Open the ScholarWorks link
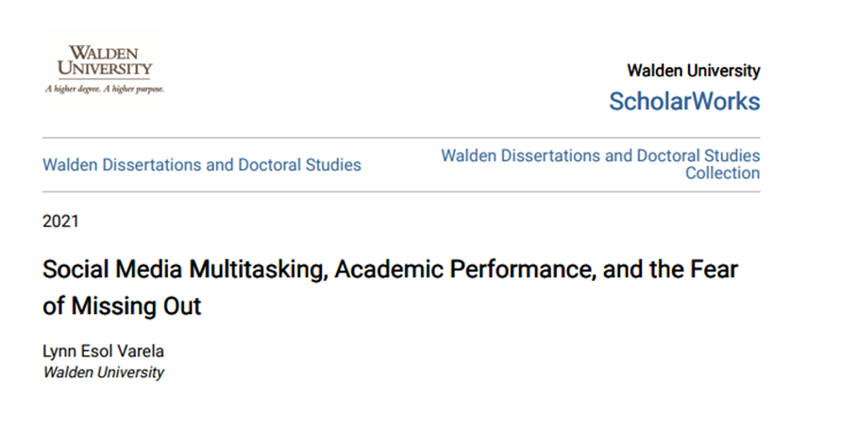 684,101
